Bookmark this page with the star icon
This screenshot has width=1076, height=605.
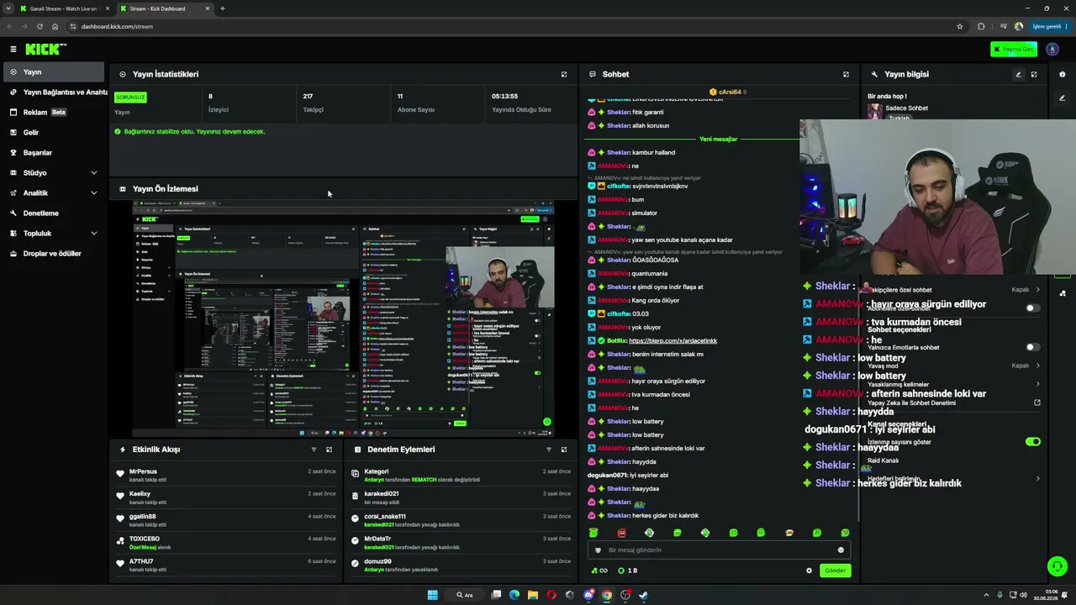[960, 26]
